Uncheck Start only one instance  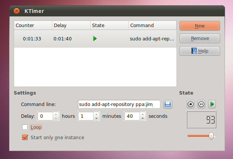pos(25,137)
